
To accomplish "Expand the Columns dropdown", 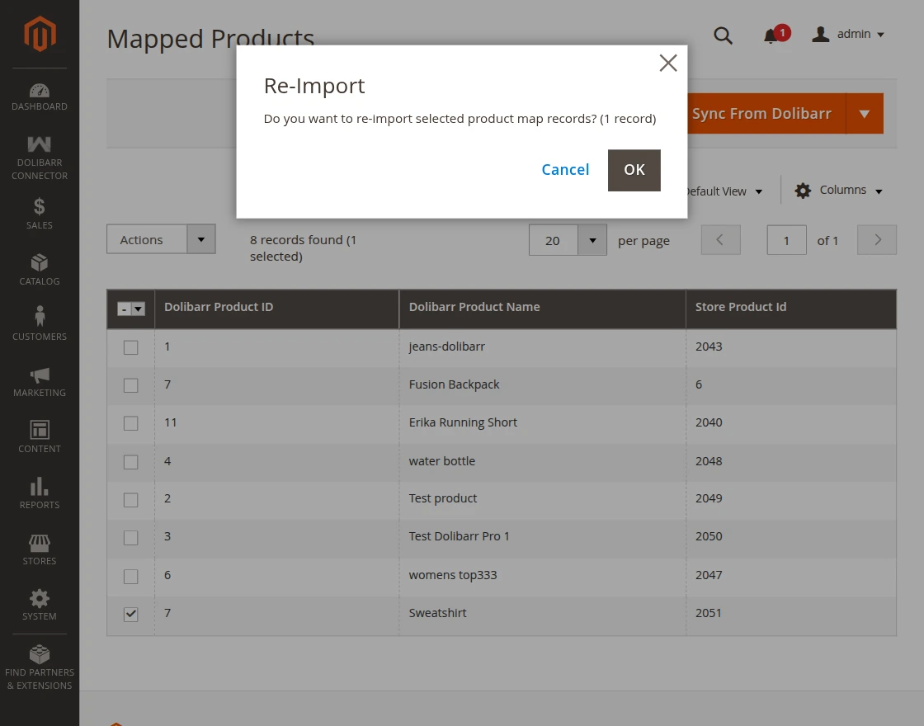I will 838,191.
